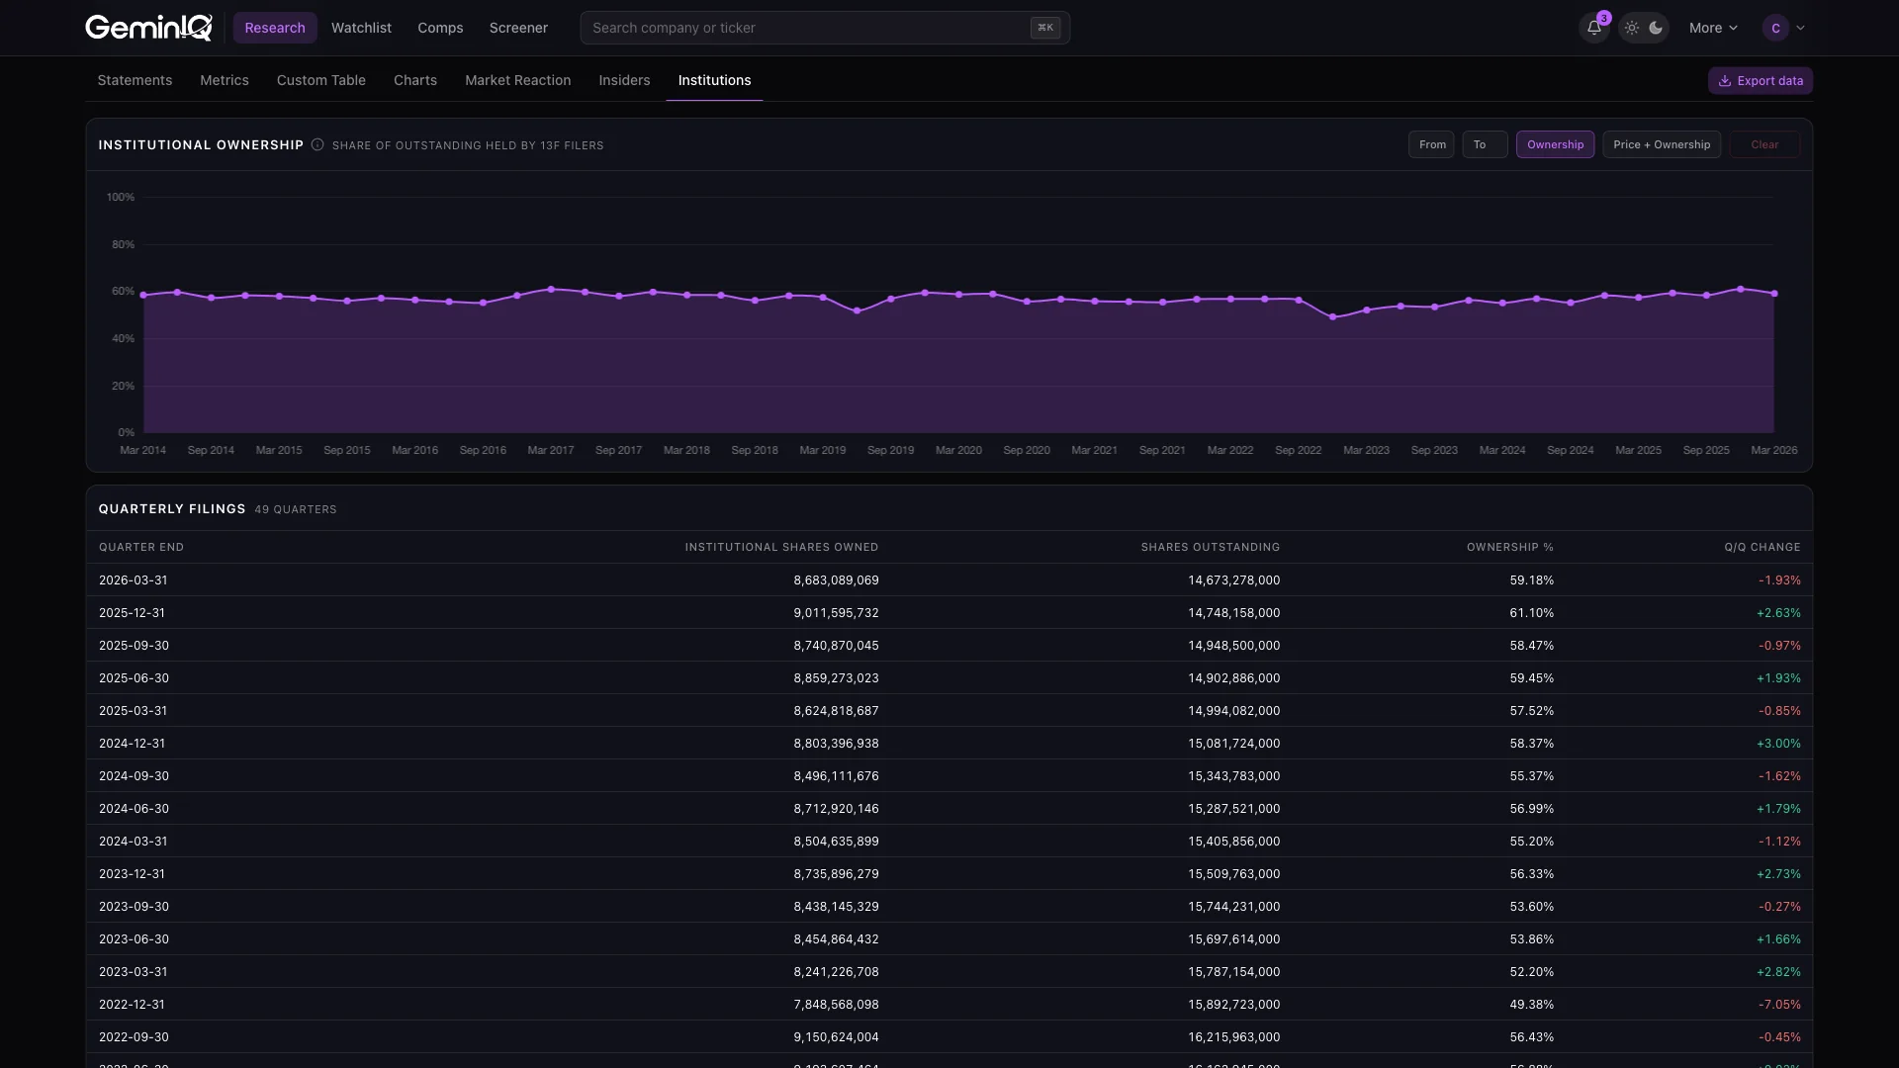Click the Quarter End column header

(x=141, y=547)
